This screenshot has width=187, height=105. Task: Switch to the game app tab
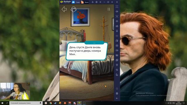(85, 2)
